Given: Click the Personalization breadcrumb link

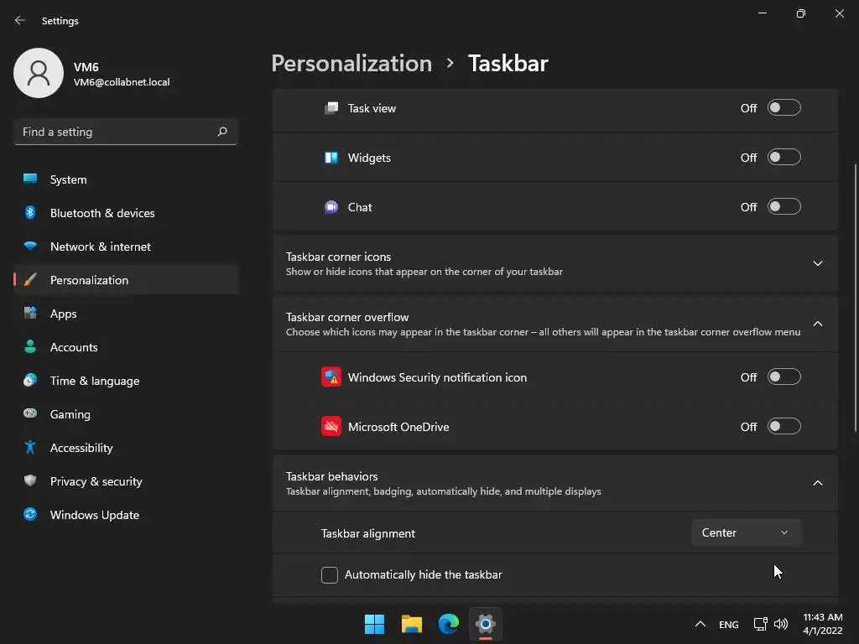Looking at the screenshot, I should pos(351,64).
